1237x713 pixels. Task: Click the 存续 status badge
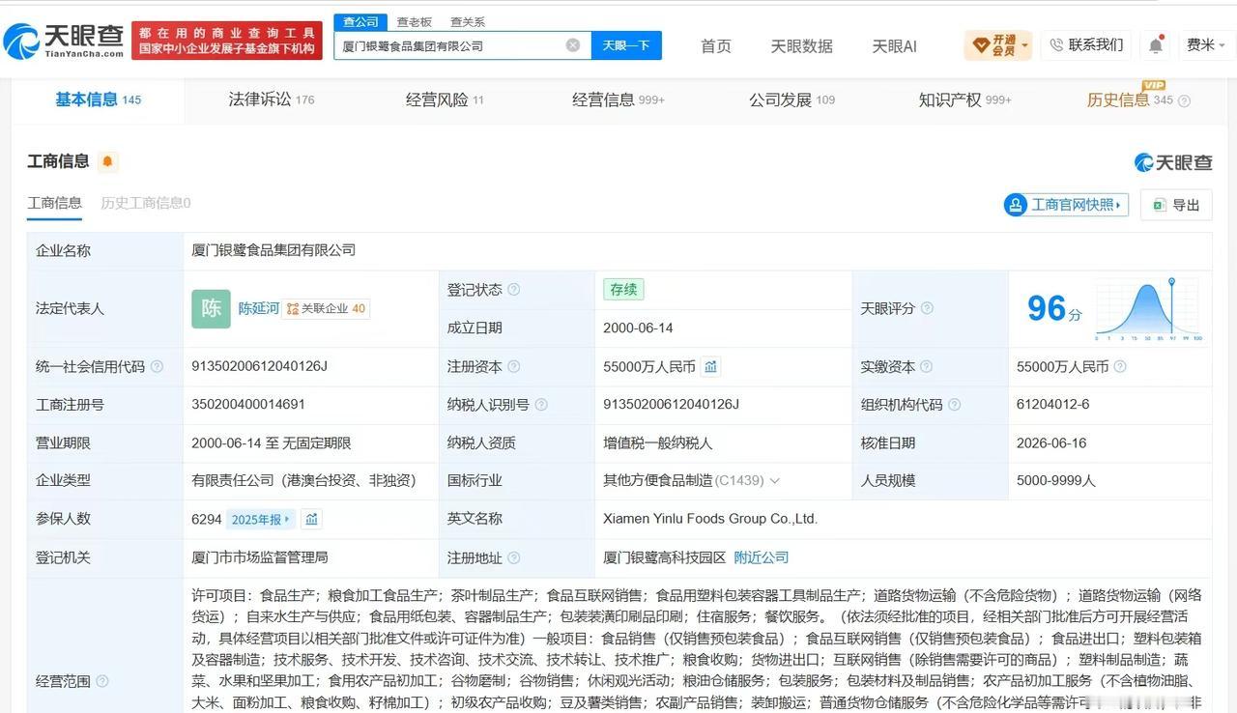(623, 289)
